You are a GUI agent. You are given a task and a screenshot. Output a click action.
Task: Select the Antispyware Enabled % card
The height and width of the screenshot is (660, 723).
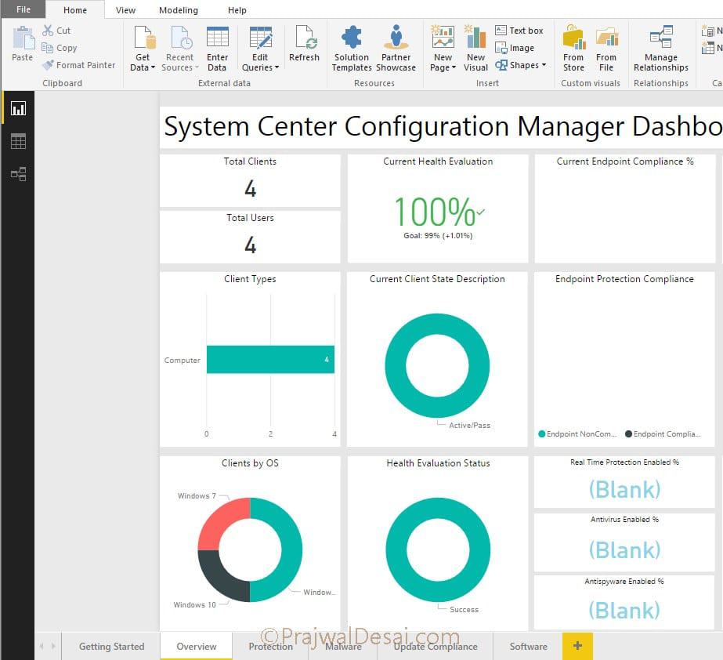coord(624,602)
